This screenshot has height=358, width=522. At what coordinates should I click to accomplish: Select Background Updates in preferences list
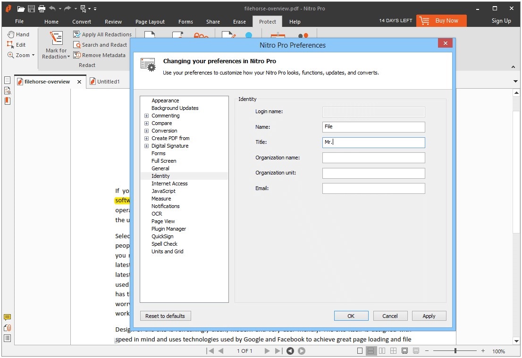175,108
